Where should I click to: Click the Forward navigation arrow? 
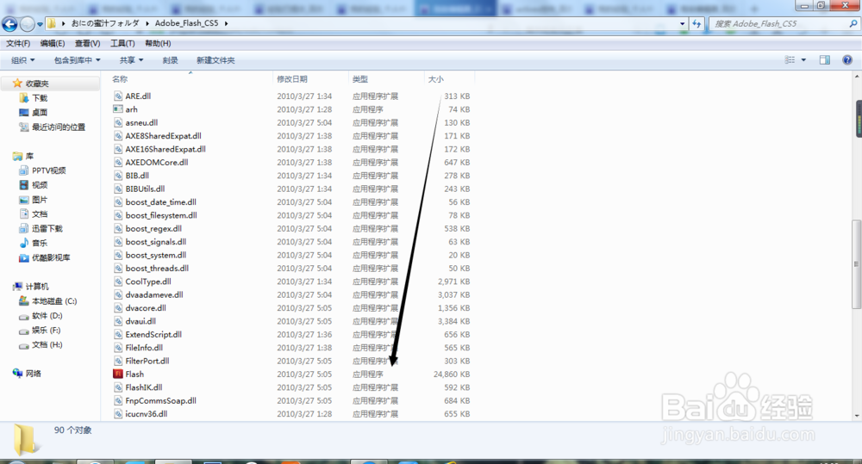tap(27, 23)
